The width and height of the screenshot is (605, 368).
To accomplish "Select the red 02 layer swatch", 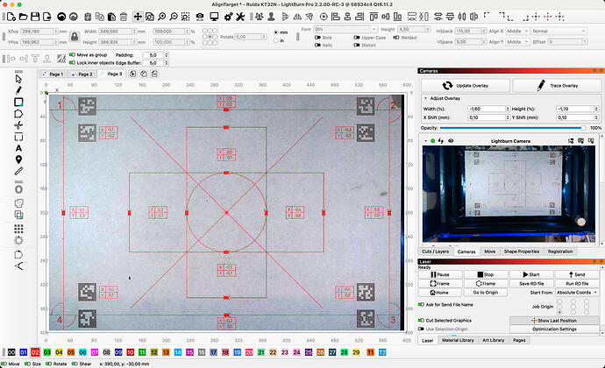I will [x=35, y=352].
